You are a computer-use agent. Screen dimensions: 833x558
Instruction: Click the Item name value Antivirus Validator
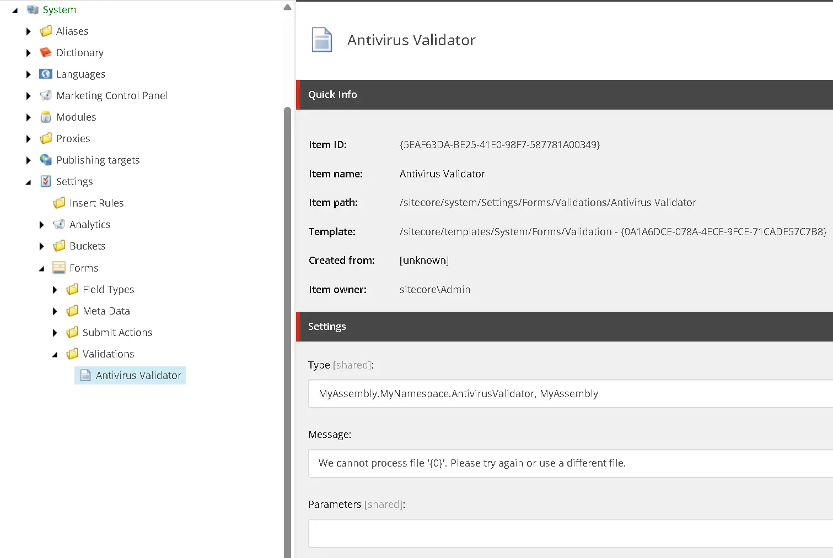click(x=442, y=174)
